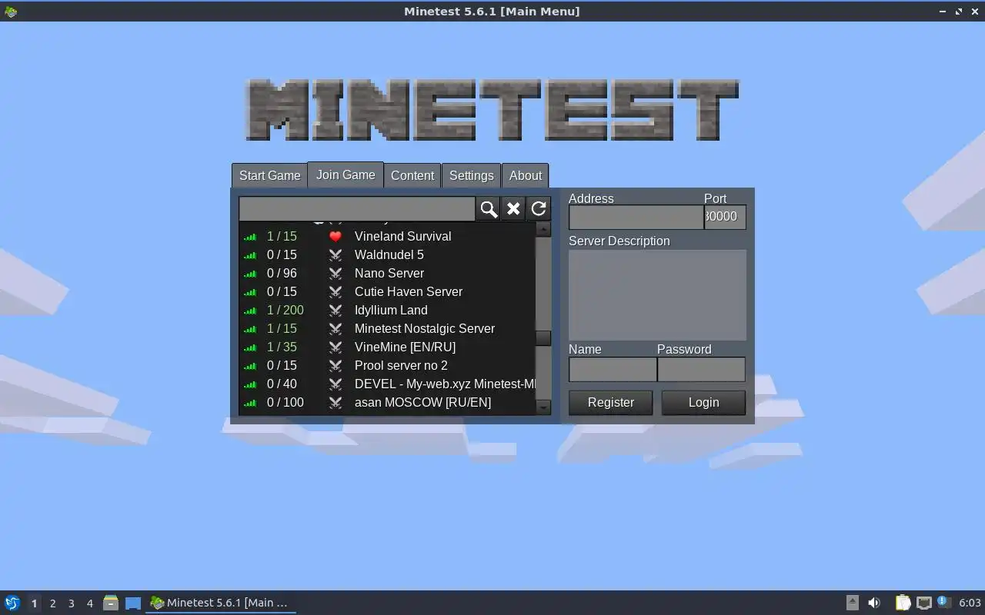This screenshot has height=615, width=985.
Task: Click the swords icon beside Idyllium Land
Action: (336, 310)
